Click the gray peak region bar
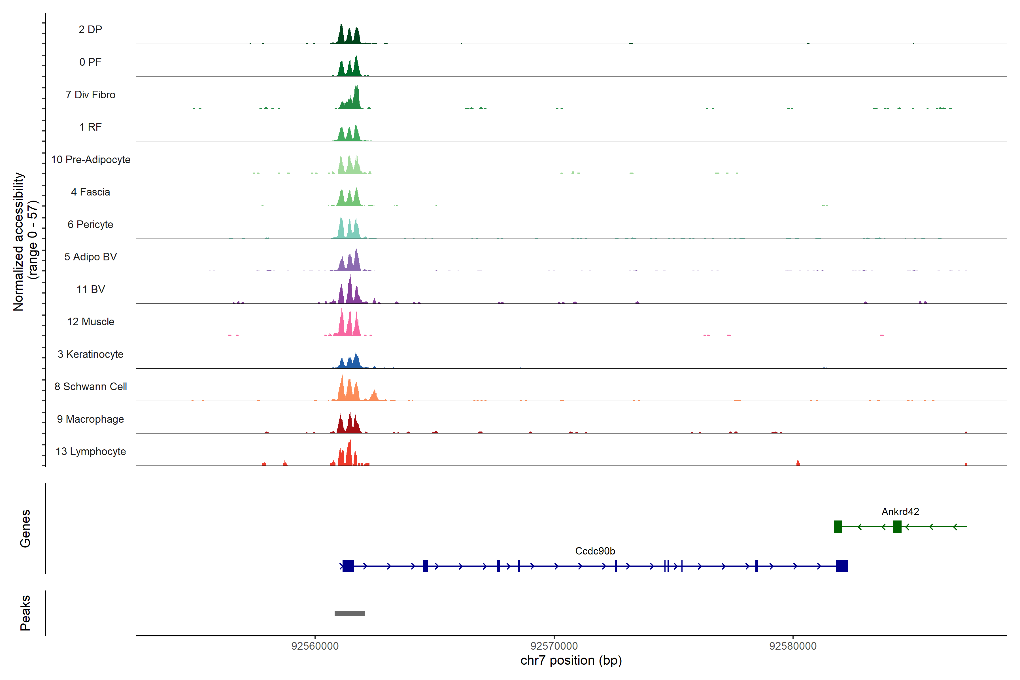The width and height of the screenshot is (1020, 680). point(350,613)
